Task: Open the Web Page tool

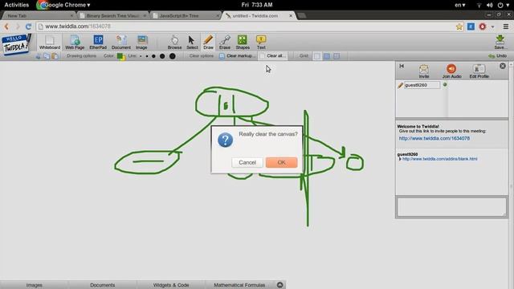Action: [x=75, y=43]
